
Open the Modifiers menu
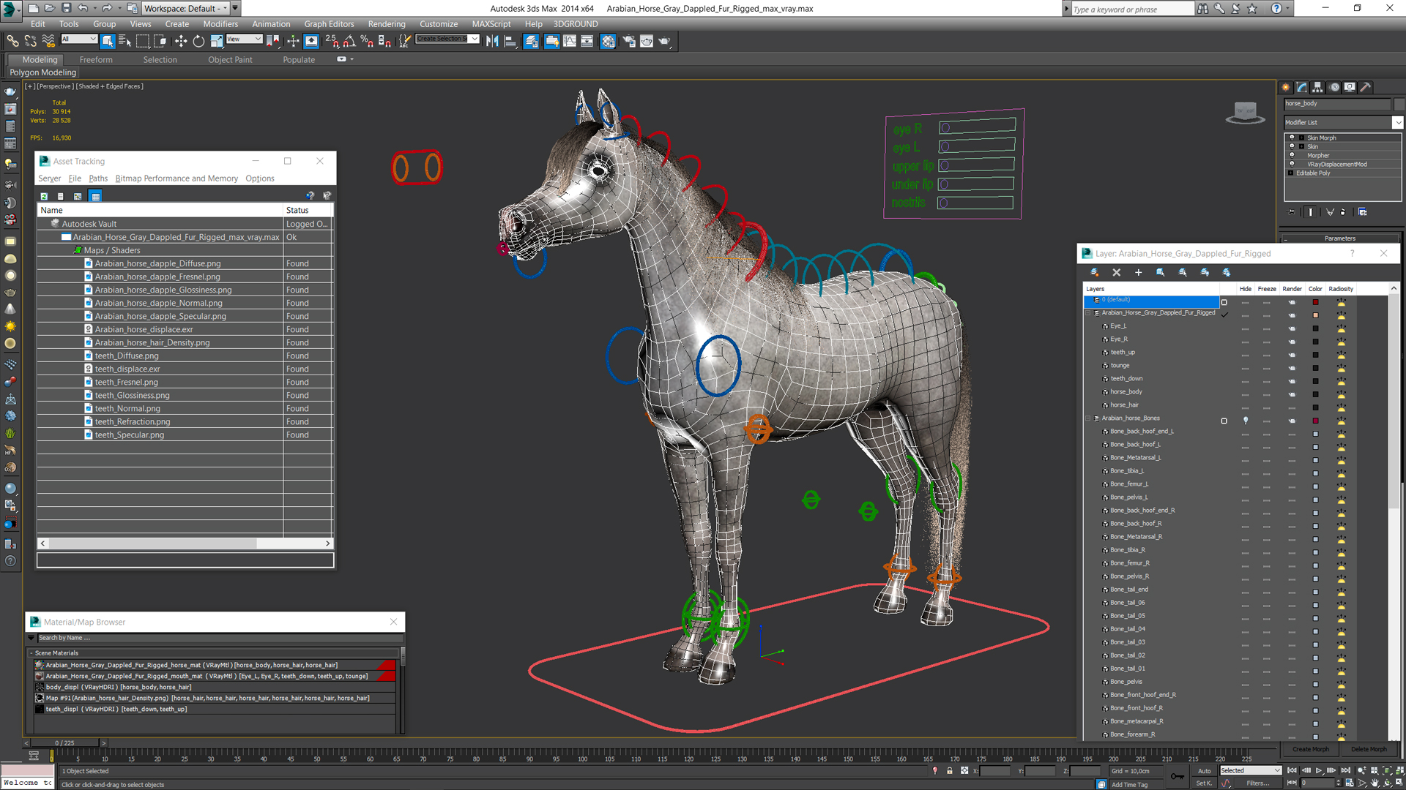tap(220, 24)
